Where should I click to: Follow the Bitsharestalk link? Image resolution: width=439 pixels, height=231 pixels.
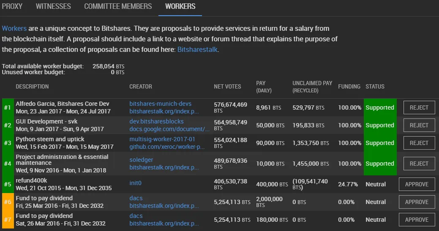tap(197, 50)
